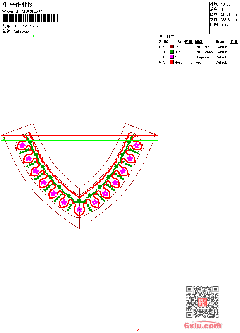Select Default brand in Dark Red row

click(221, 47)
